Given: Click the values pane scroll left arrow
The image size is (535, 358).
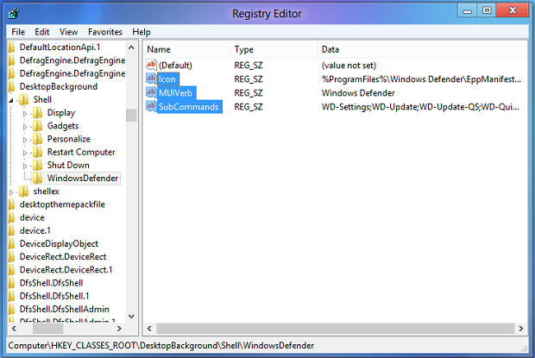Looking at the screenshot, I should pyautogui.click(x=149, y=329).
